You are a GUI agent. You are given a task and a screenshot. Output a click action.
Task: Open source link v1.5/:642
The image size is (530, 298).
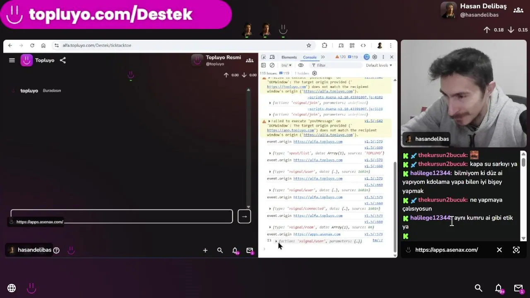373,121
